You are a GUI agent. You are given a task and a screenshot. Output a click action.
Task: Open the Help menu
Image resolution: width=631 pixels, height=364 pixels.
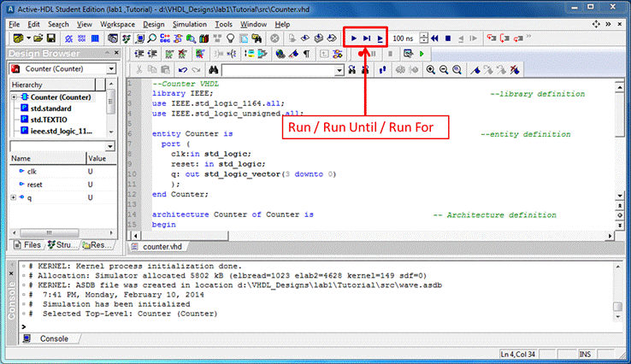click(282, 25)
